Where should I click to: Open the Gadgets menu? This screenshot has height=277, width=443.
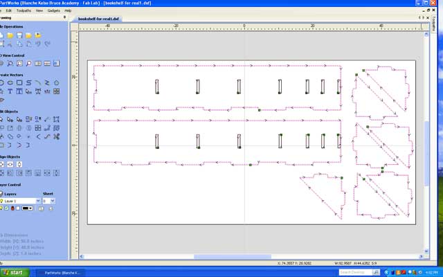pos(54,10)
